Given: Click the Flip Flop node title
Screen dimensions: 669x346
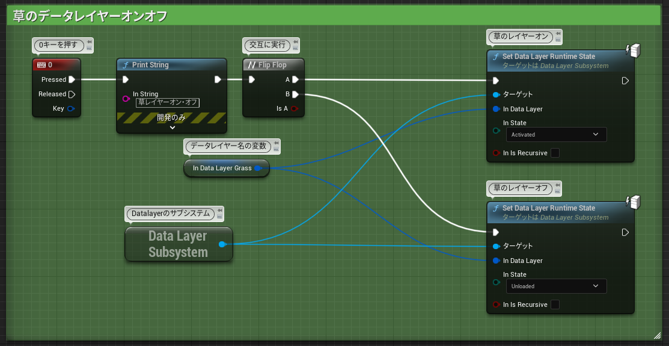Looking at the screenshot, I should pos(272,65).
